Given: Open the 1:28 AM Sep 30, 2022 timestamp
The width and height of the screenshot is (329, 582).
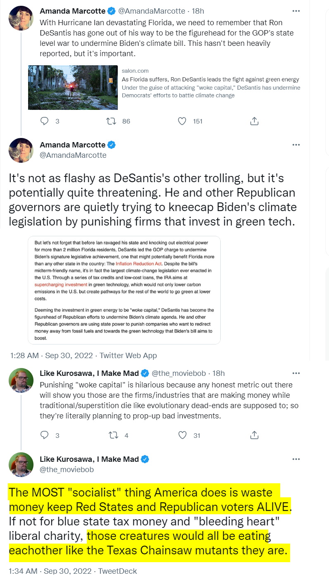Looking at the screenshot, I should 51,355.
